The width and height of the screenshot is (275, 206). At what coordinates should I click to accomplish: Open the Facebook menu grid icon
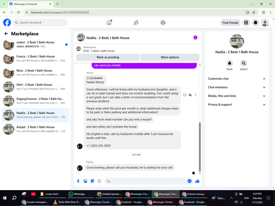246,23
